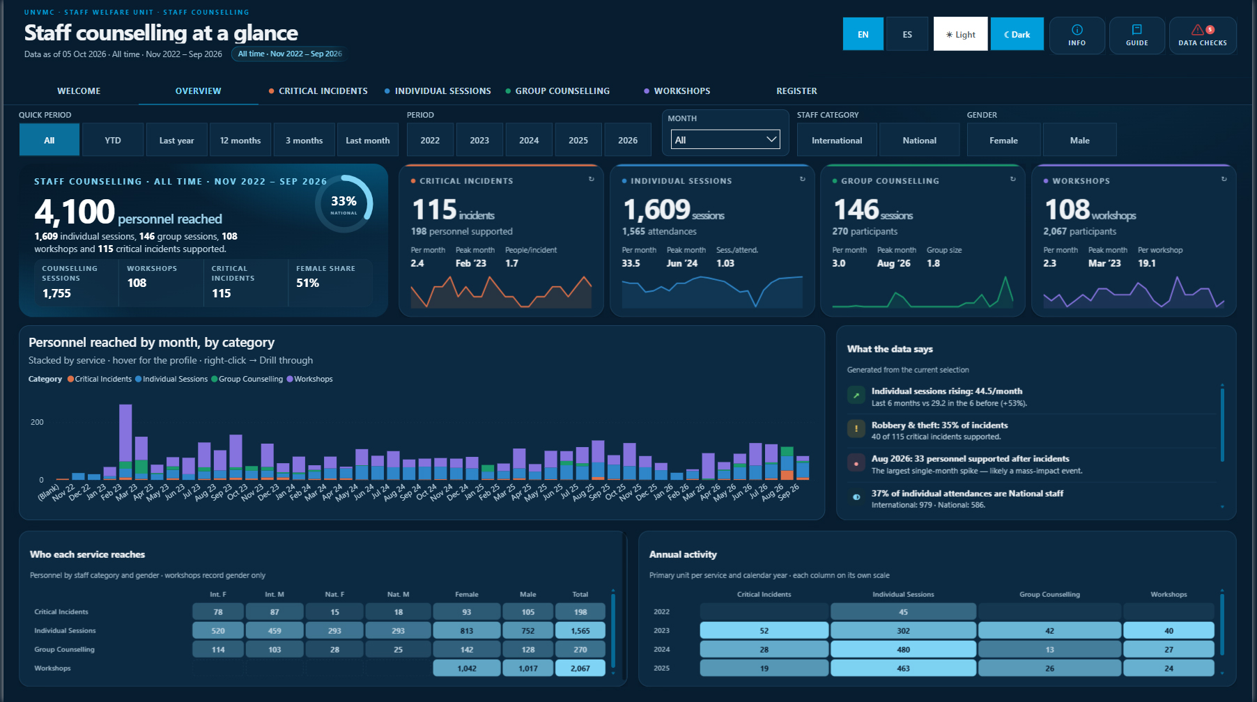Select Individual Sessions total cell 1,565
The height and width of the screenshot is (702, 1257).
[x=580, y=630]
